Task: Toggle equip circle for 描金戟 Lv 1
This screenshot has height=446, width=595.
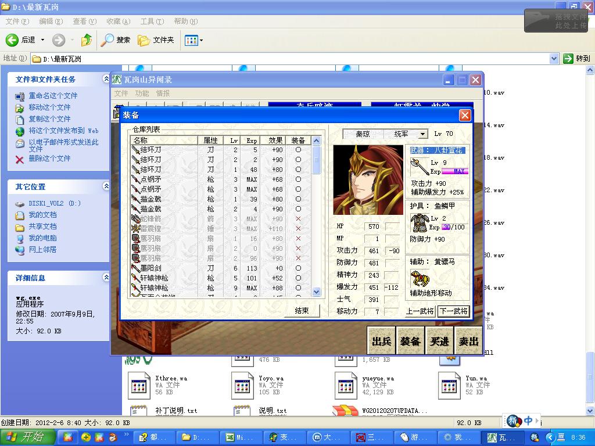Action: 298,199
